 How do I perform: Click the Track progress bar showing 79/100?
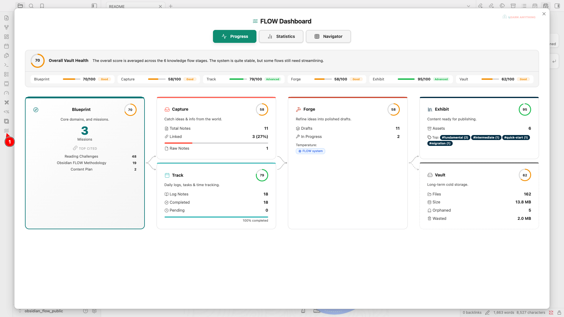tap(238, 79)
